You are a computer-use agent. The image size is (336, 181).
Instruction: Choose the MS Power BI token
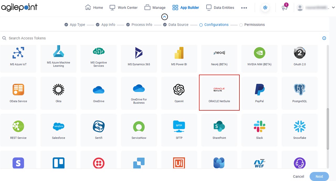179,59
